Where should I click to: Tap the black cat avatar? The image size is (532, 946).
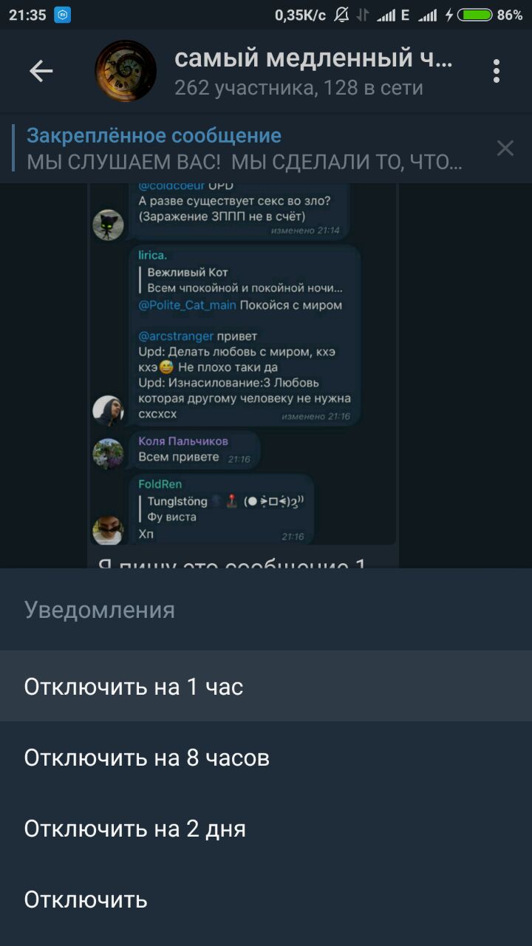click(108, 225)
